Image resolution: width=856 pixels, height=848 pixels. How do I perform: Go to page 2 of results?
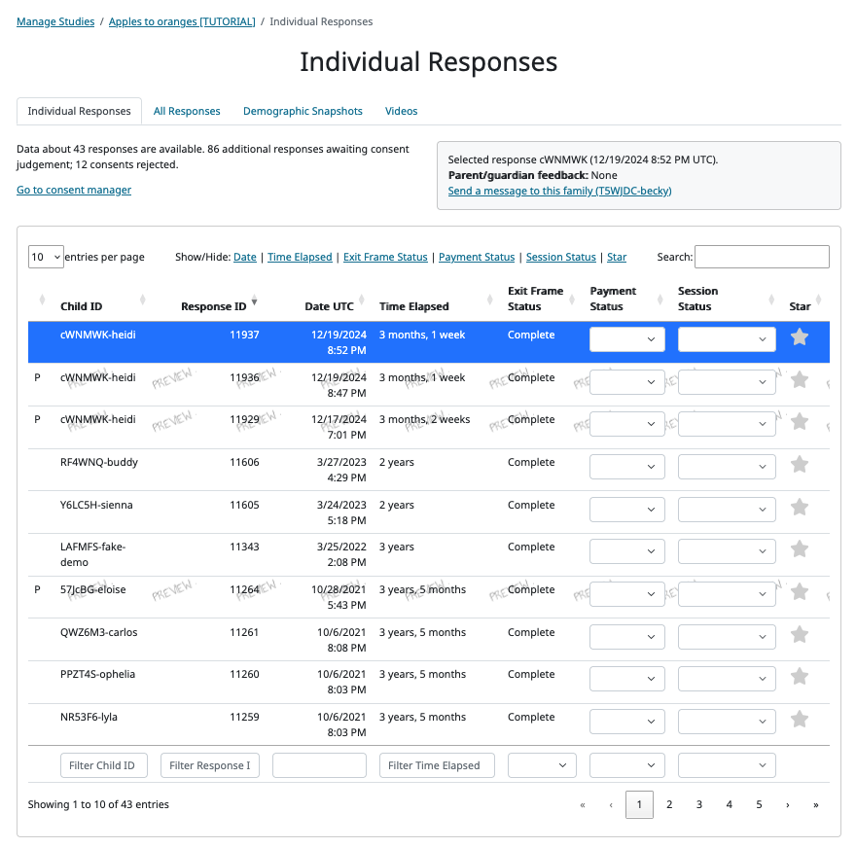(669, 804)
